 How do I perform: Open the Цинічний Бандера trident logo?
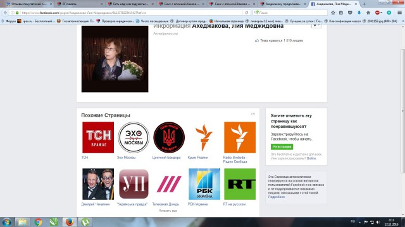[169, 137]
